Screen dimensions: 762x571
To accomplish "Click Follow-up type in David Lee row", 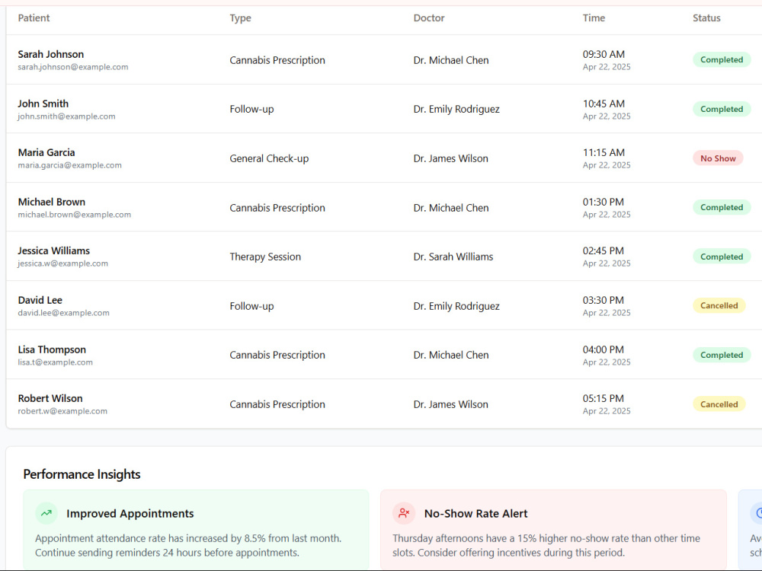I will click(251, 306).
